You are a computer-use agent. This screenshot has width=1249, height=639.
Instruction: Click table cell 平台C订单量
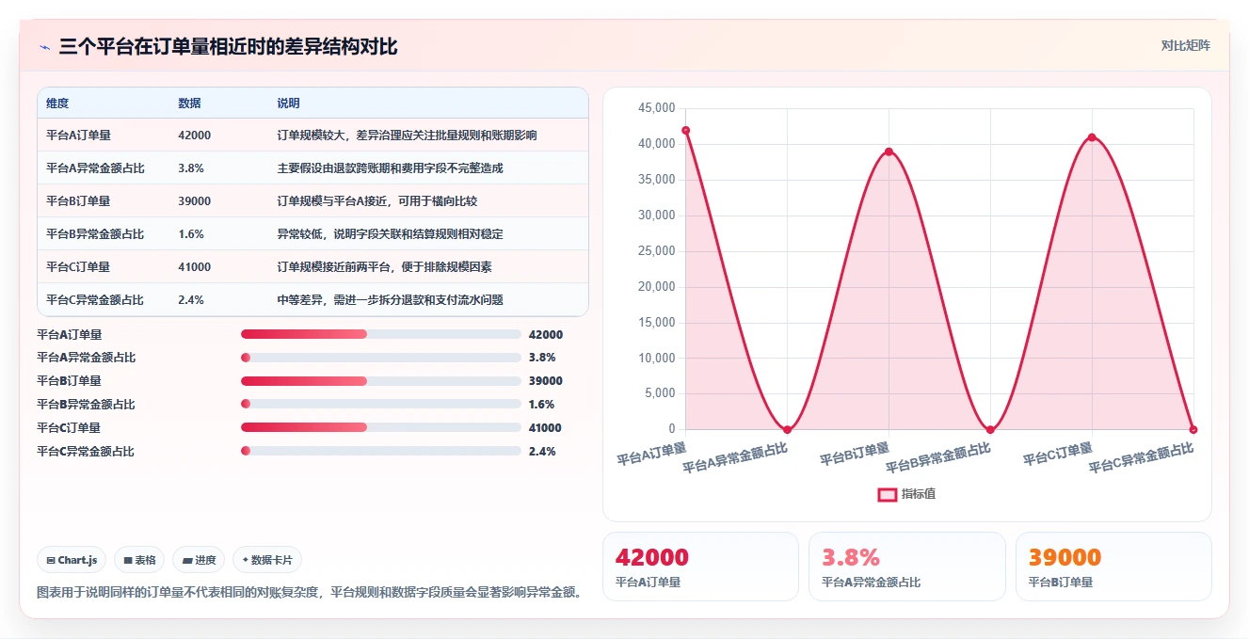click(x=78, y=267)
